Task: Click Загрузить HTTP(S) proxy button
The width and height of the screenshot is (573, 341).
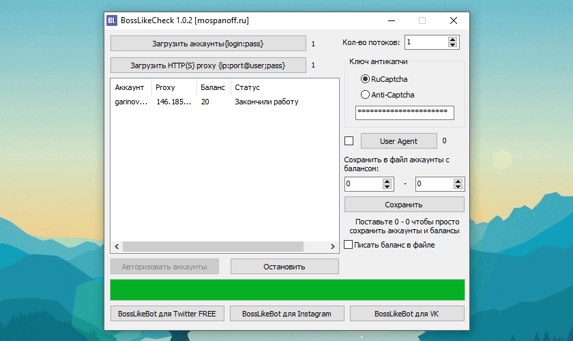Action: pyautogui.click(x=208, y=65)
